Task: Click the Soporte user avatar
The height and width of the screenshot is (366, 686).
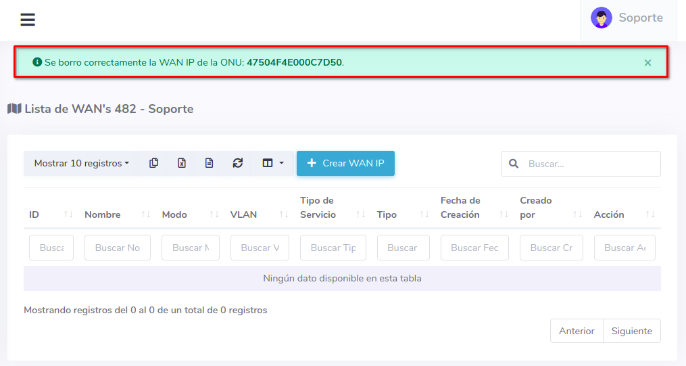Action: [601, 18]
